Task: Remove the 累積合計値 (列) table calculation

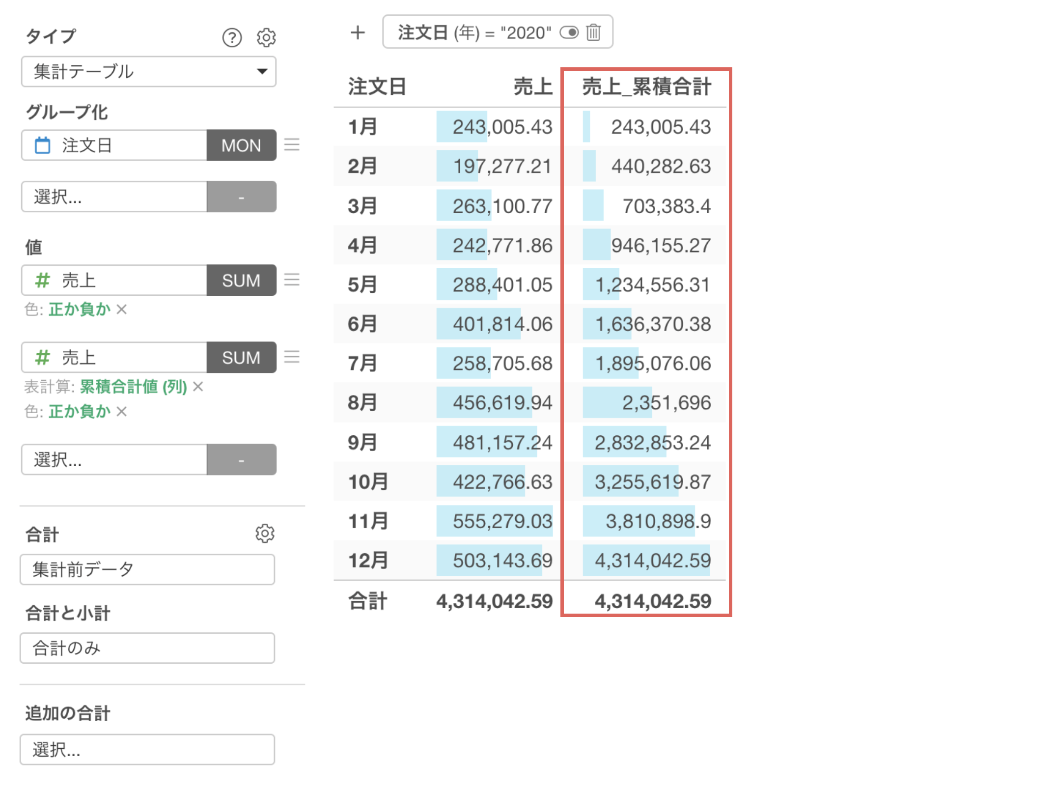Action: coord(198,387)
